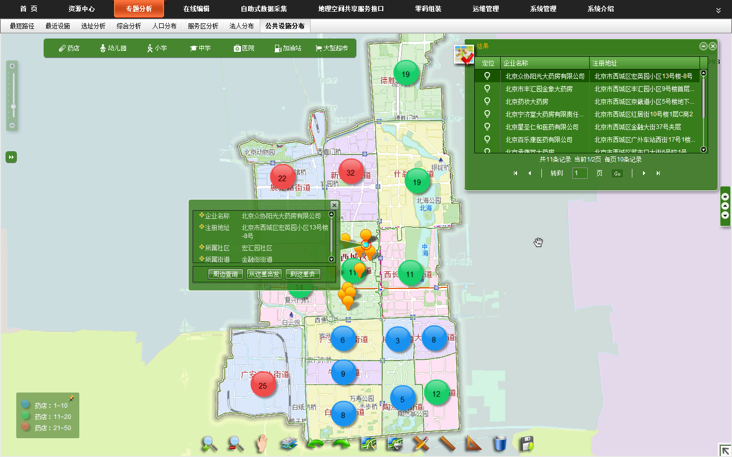Open the 资源中心 menu

tap(81, 9)
